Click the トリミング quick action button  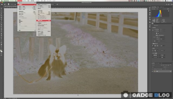point(155,57)
